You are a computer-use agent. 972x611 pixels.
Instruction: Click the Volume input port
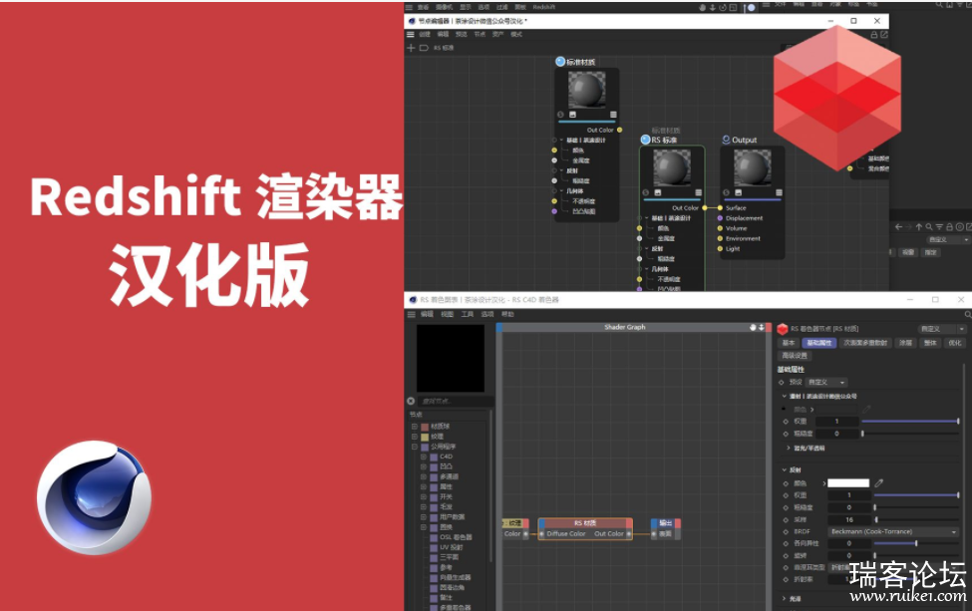point(720,228)
